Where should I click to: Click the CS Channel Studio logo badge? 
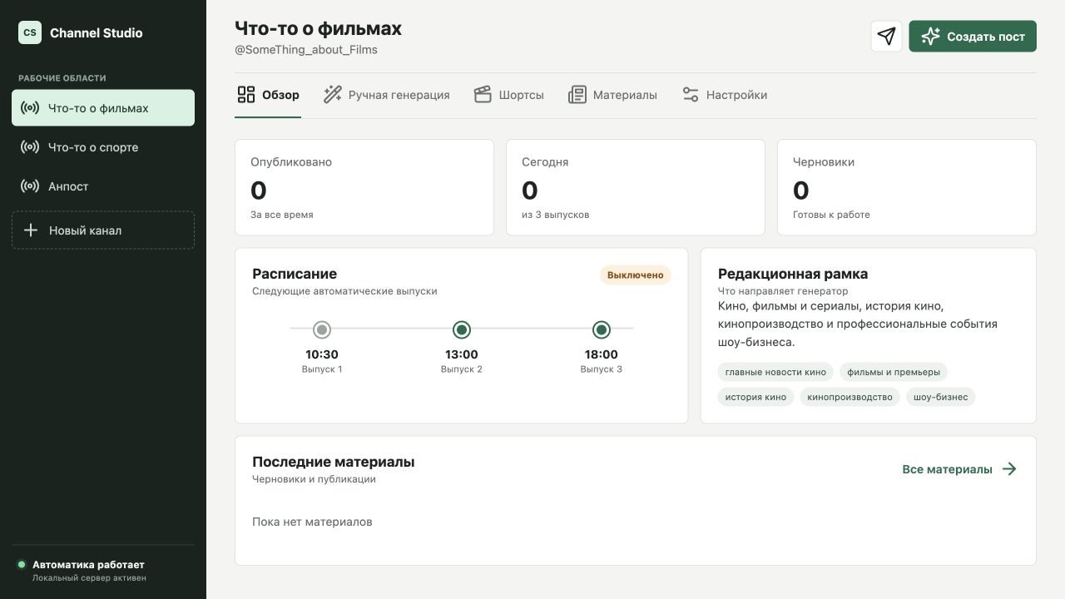coord(30,32)
